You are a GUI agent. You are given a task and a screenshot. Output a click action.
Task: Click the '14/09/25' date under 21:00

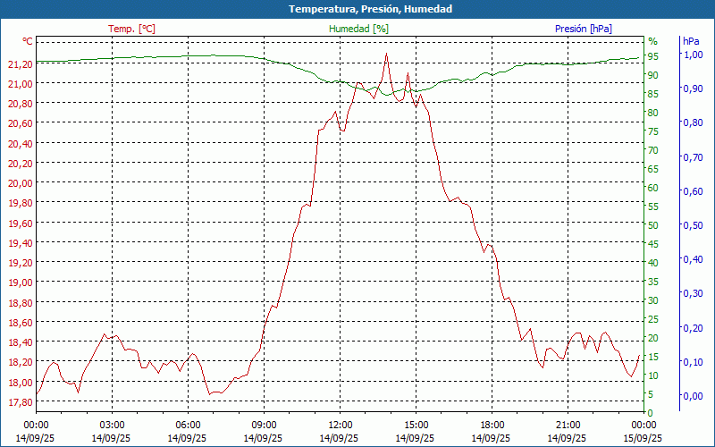[x=567, y=438]
